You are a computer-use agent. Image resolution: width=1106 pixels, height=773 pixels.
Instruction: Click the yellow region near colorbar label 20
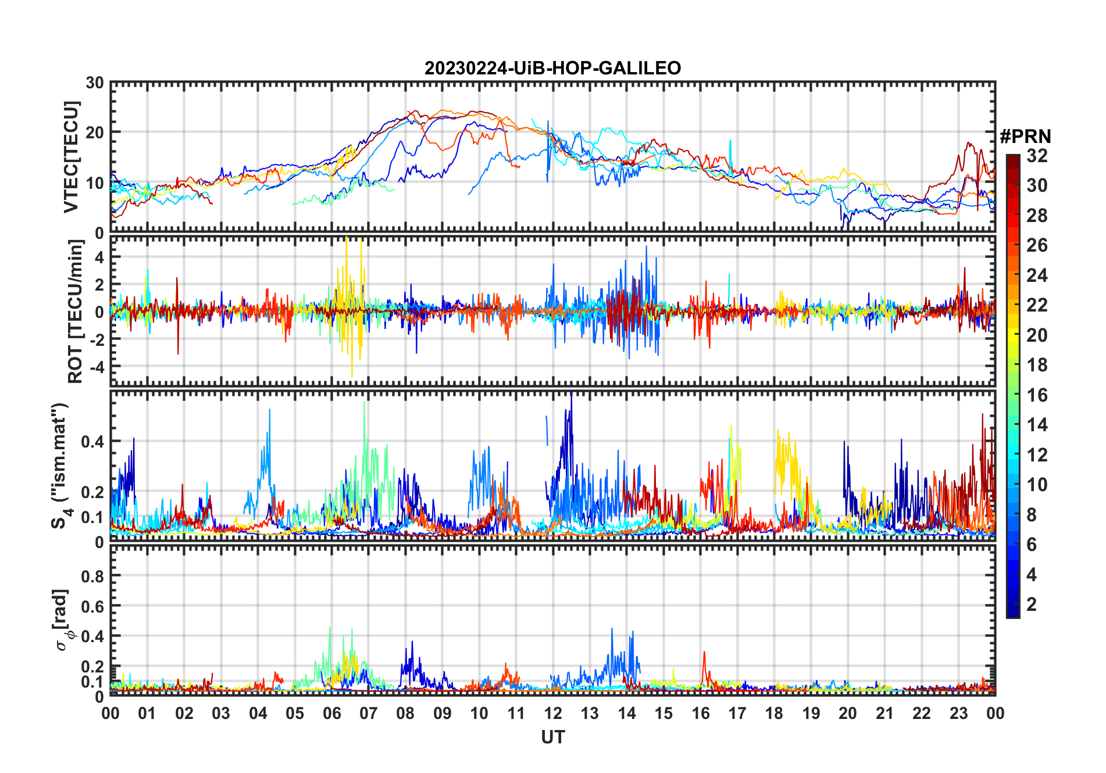(1013, 335)
